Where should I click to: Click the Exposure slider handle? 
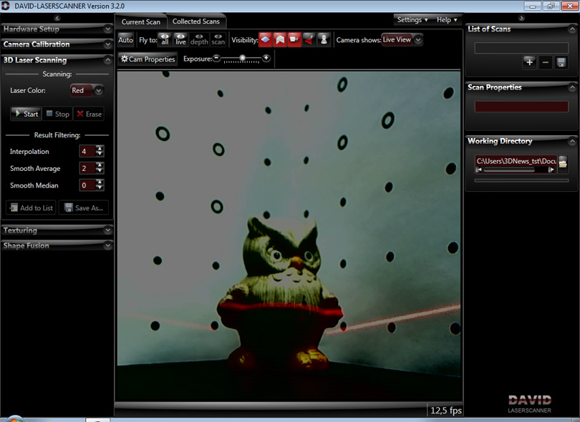(243, 57)
